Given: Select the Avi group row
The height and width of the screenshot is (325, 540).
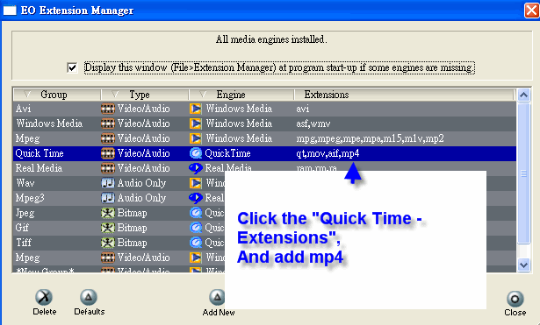Looking at the screenshot, I should click(x=264, y=109).
